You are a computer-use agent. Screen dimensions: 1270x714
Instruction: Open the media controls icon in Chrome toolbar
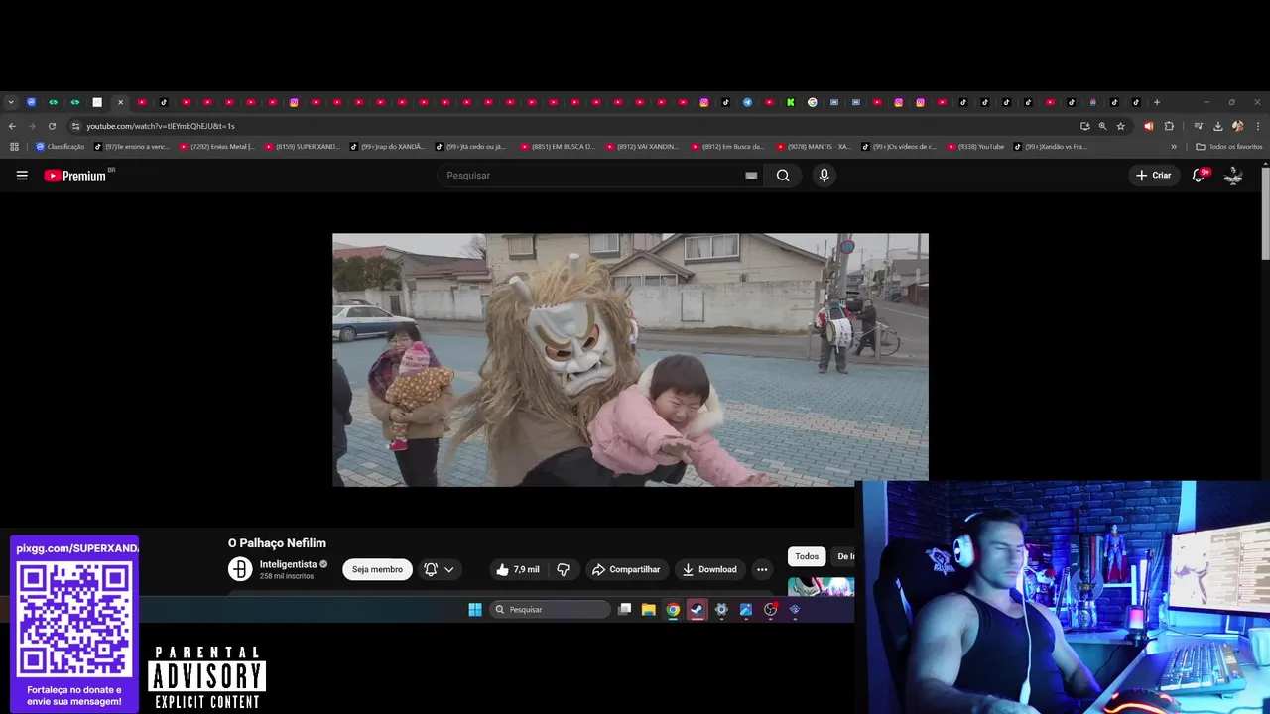[1199, 126]
